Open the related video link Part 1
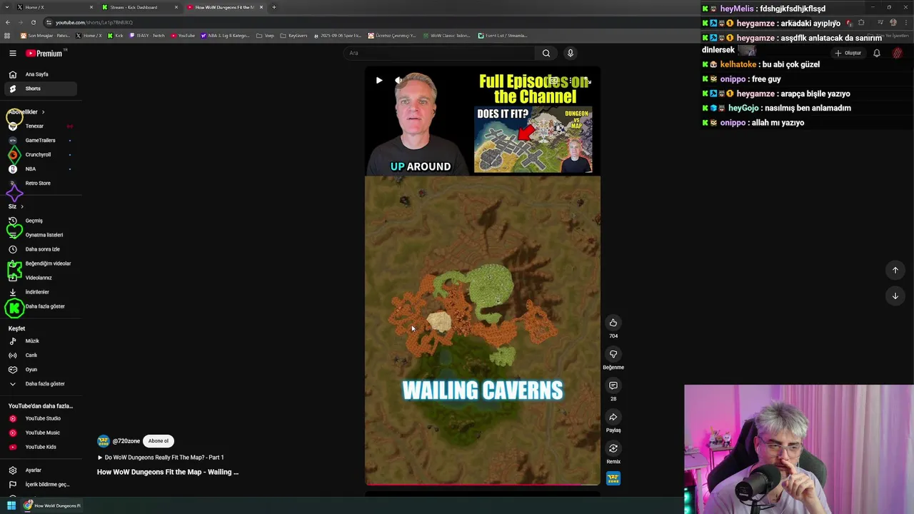Screen dimensions: 914x514 tap(161, 458)
